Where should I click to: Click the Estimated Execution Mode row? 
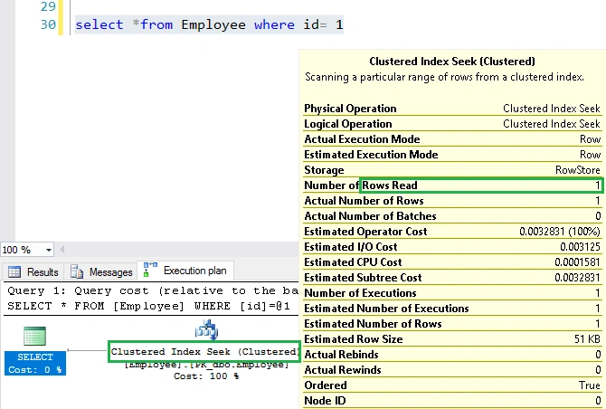pos(452,155)
